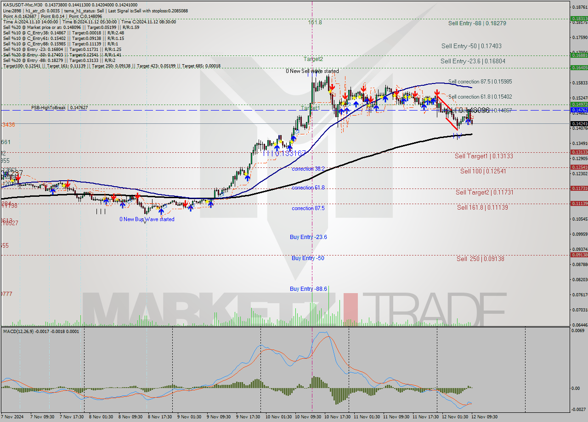Click the 'Target100: 0.12541' summary line
The width and height of the screenshot is (588, 422).
112,66
